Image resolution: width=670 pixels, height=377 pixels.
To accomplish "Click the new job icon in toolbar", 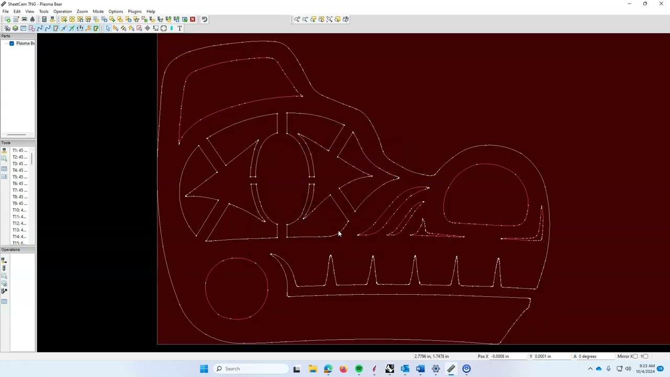I will (7, 19).
